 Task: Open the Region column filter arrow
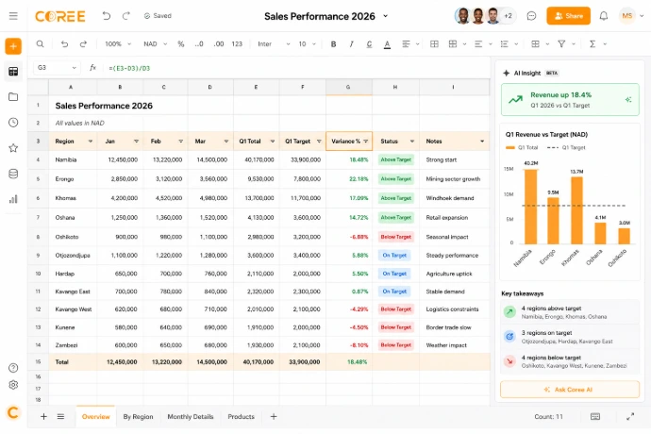[90, 142]
